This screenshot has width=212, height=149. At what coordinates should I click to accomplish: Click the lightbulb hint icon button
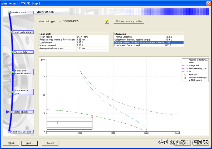coord(107,21)
